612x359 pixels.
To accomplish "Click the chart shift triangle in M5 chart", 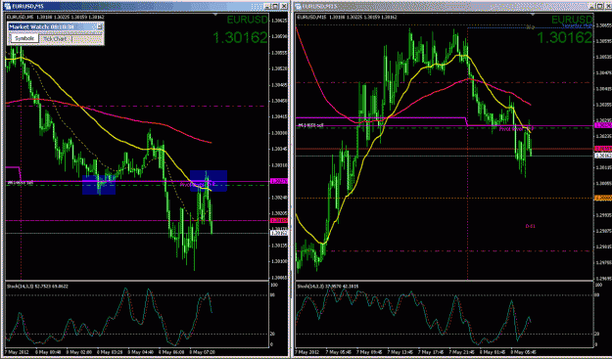I will click(x=215, y=14).
